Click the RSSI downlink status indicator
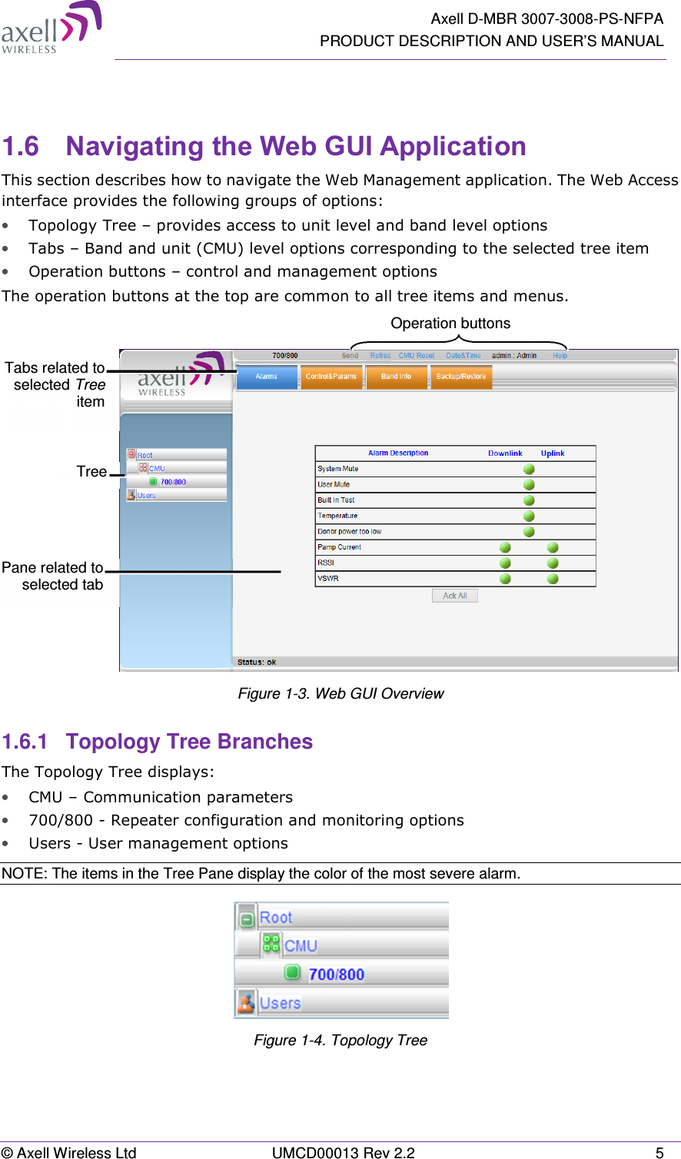 [x=505, y=562]
